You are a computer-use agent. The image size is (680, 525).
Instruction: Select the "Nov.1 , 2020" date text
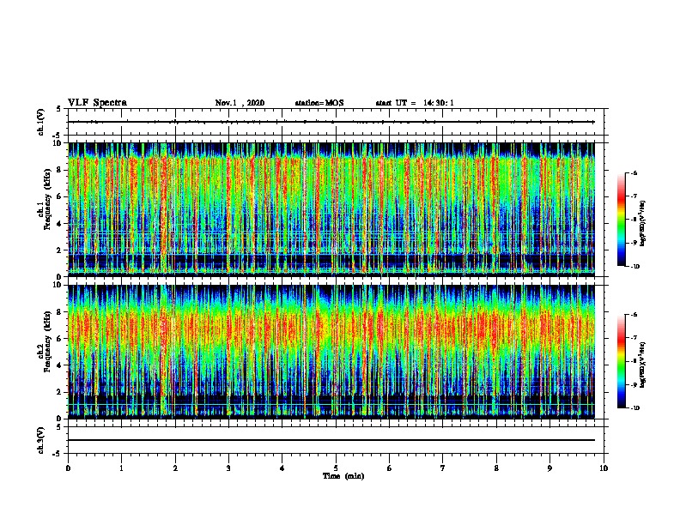240,103
